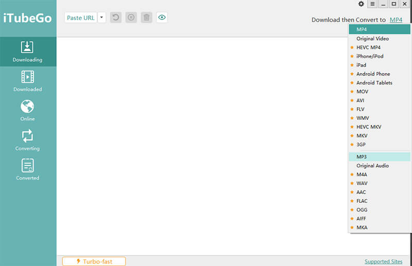
Task: Select MP4 in the format list
Action: pyautogui.click(x=380, y=29)
